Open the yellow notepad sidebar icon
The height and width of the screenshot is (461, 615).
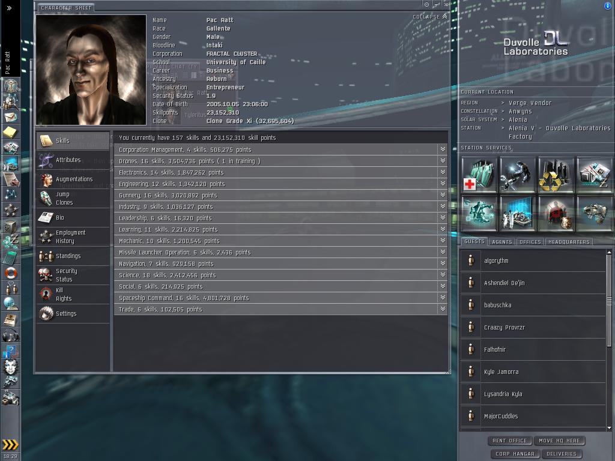pos(11,131)
